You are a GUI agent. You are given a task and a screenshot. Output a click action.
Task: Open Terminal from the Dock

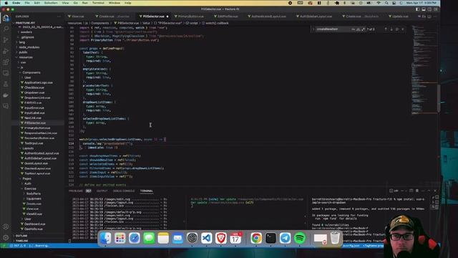click(271, 238)
